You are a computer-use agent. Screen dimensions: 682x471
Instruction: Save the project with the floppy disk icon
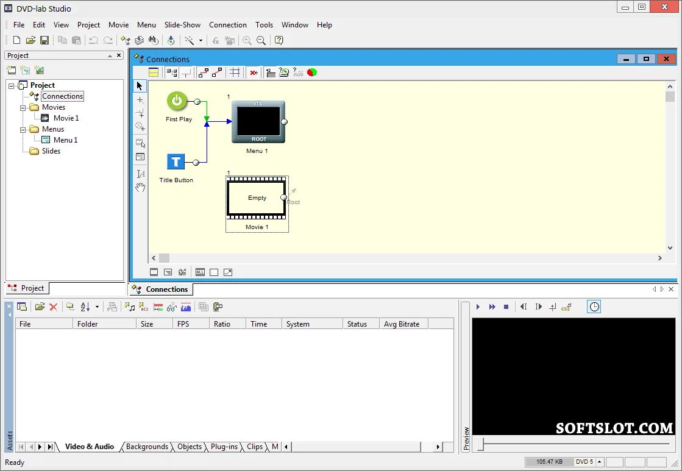click(x=44, y=40)
